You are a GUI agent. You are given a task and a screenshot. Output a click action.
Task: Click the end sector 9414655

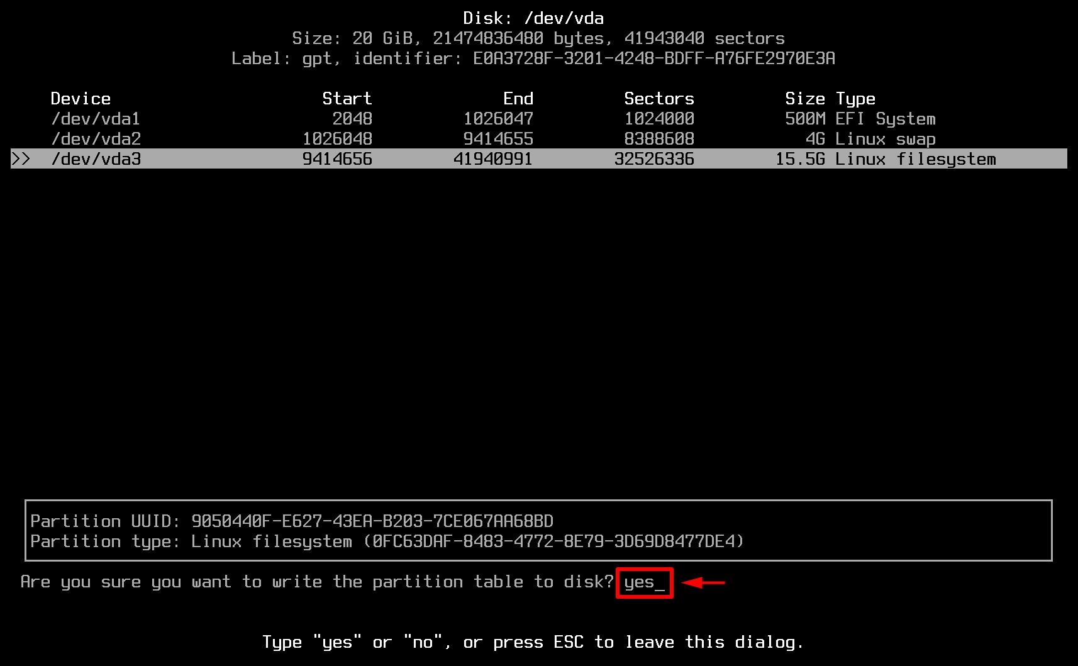tap(498, 139)
